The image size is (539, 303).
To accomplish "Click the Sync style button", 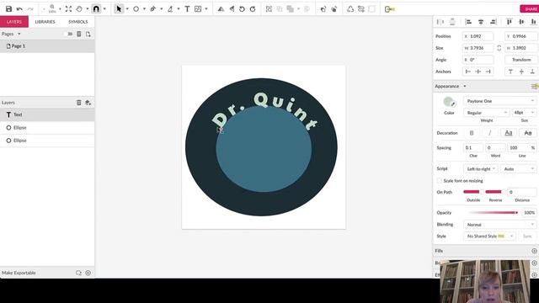I will coord(527,237).
